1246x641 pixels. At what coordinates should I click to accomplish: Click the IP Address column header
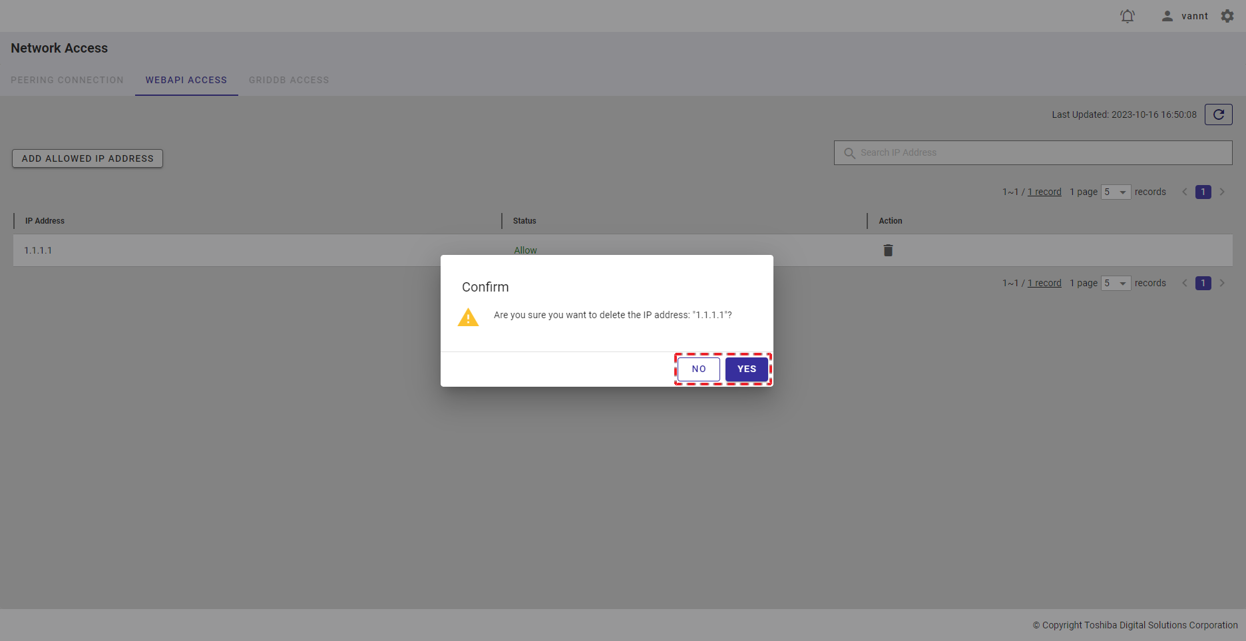pos(45,221)
